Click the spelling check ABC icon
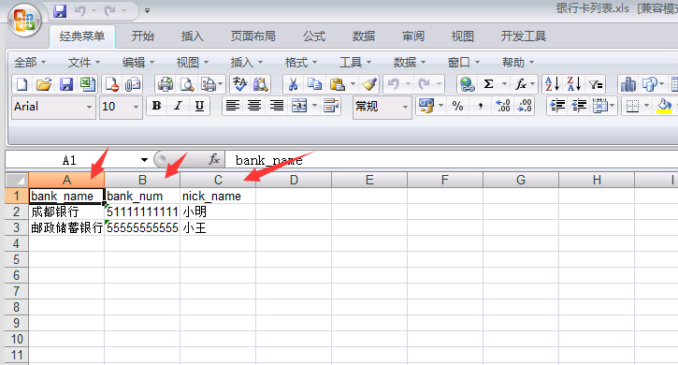 point(239,84)
